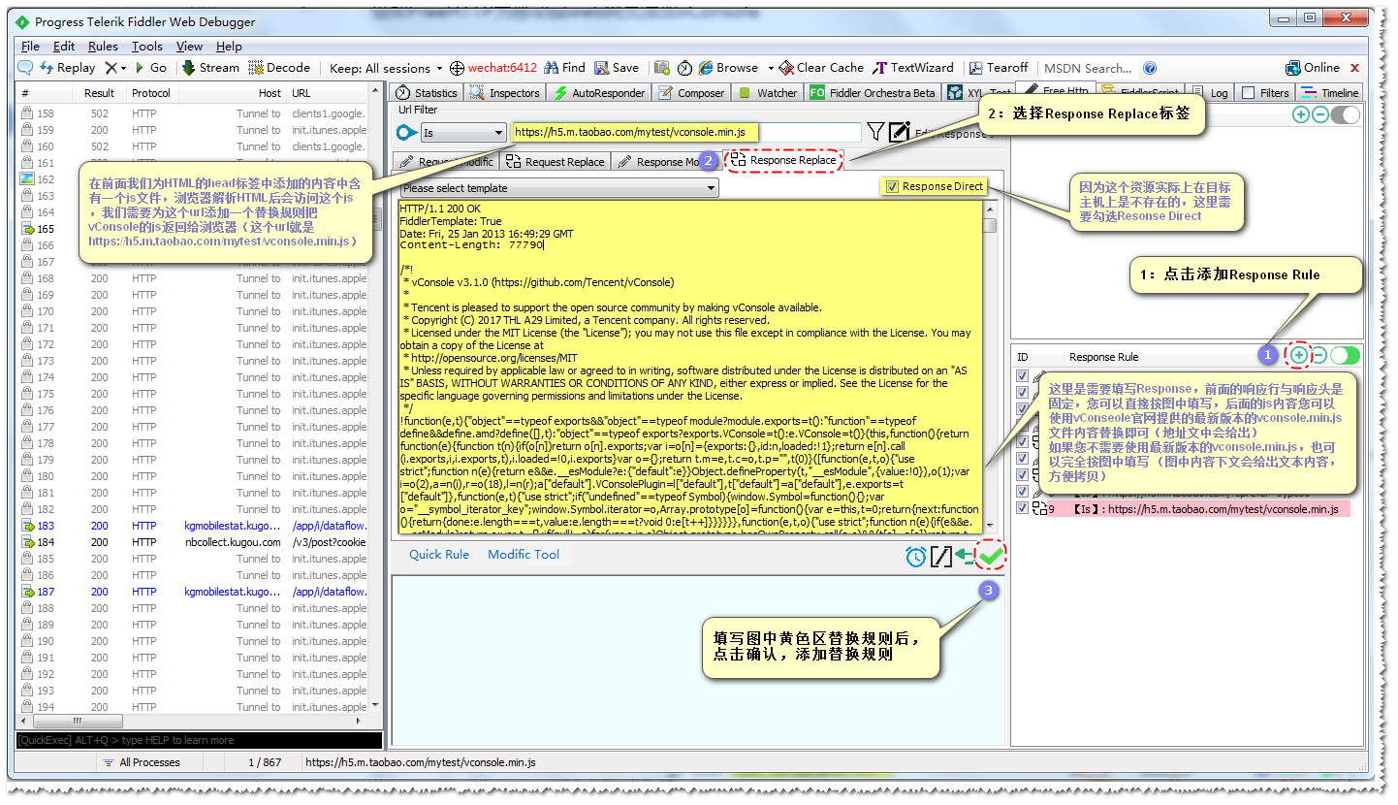1398x805 pixels.
Task: Open the 'Please select template' dropdown
Action: tap(559, 188)
